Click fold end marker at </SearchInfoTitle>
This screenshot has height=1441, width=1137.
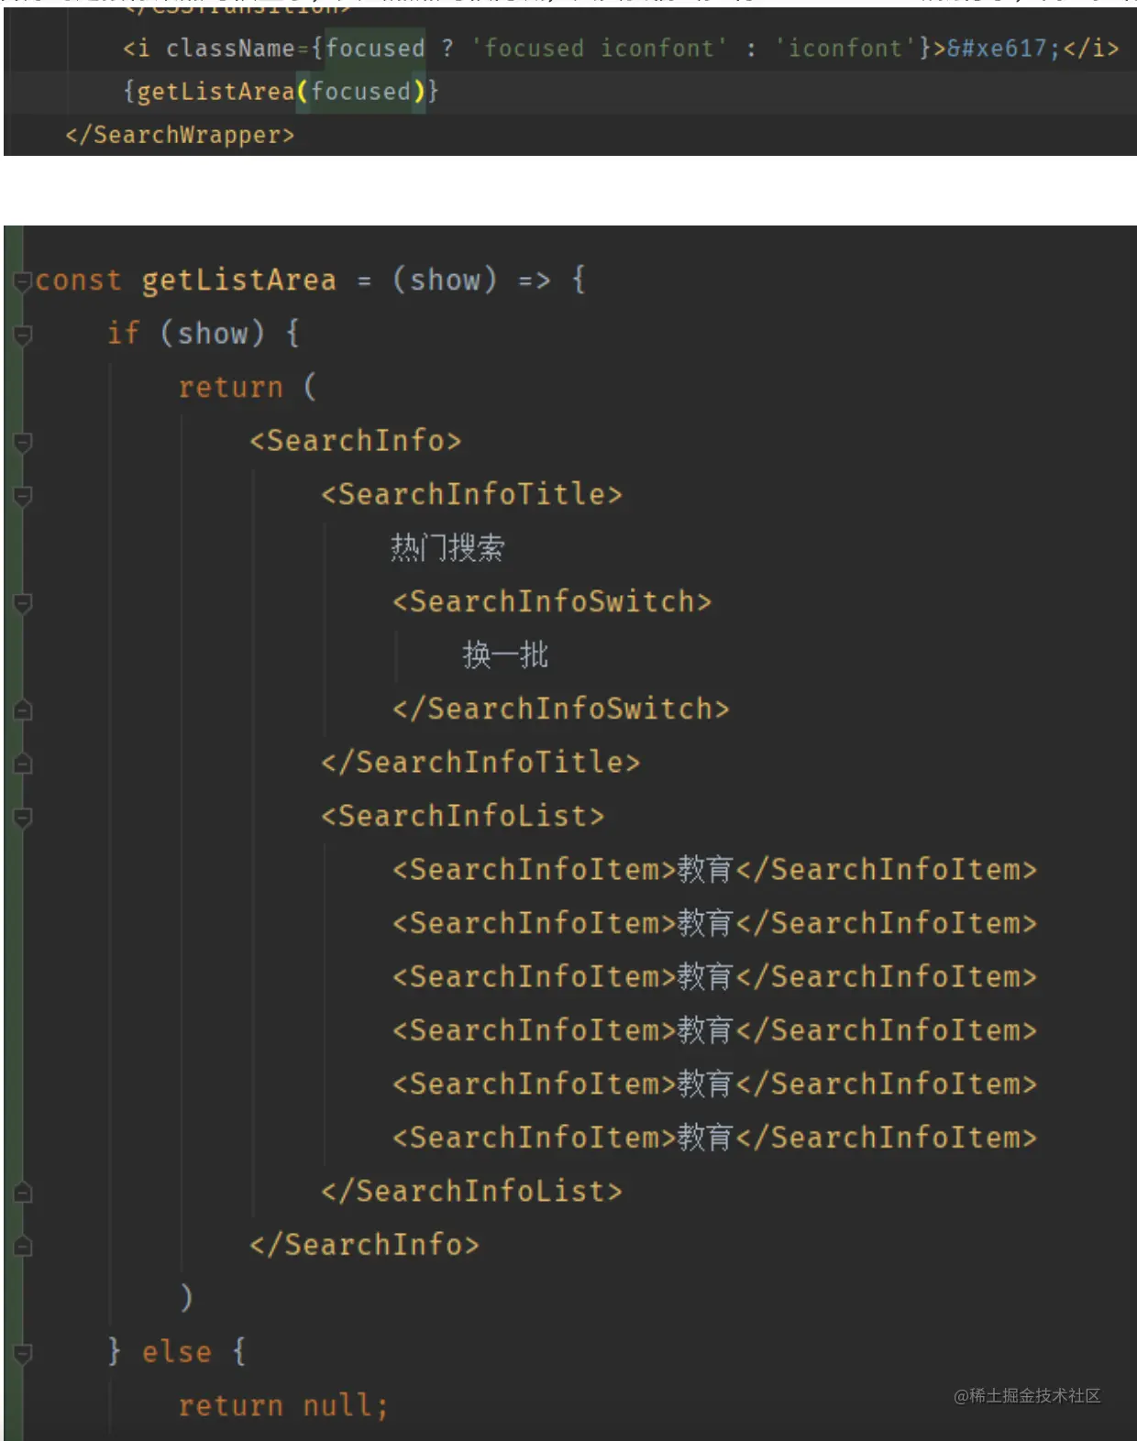pos(23,764)
